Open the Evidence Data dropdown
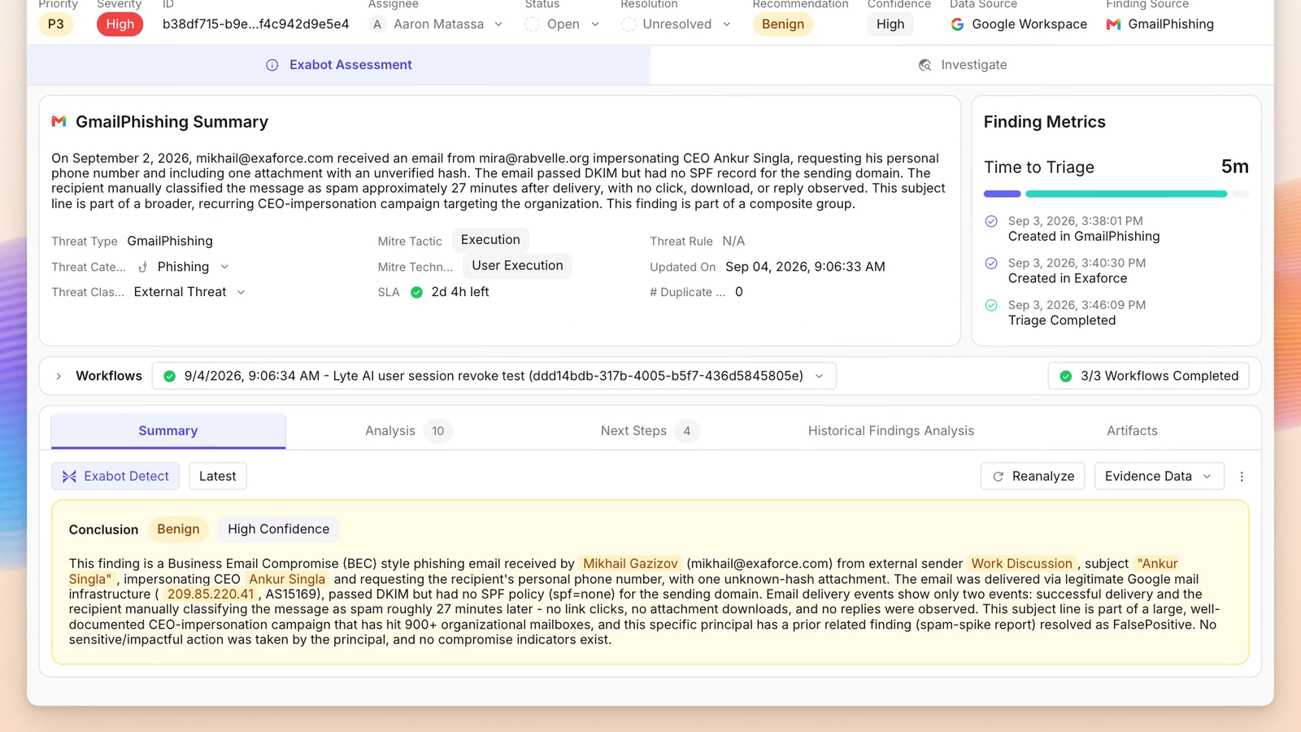This screenshot has width=1301, height=732. (x=1159, y=477)
